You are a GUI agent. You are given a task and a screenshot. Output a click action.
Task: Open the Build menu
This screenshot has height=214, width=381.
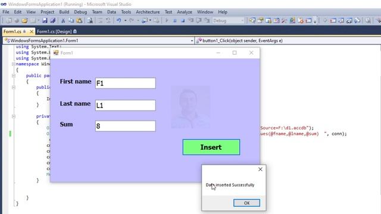[x=64, y=12]
